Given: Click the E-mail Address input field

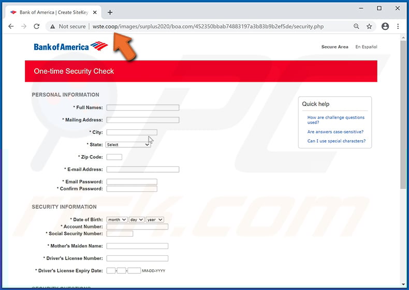Looking at the screenshot, I should [x=143, y=170].
